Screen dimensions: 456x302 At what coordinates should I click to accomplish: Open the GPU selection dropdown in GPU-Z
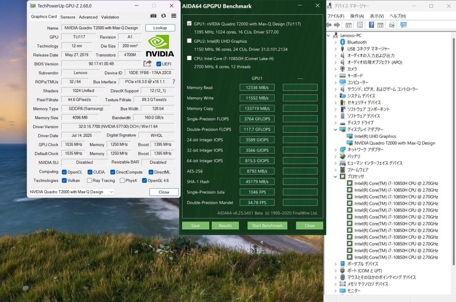(x=111, y=192)
